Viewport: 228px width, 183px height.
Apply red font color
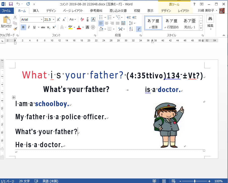79,27
